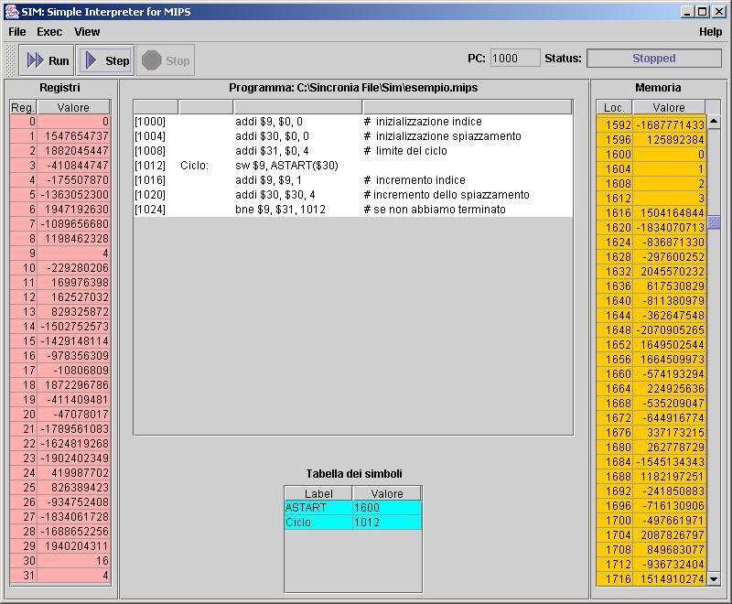The width and height of the screenshot is (732, 604).
Task: Click the Valore column header in symbol table
Action: 387,493
